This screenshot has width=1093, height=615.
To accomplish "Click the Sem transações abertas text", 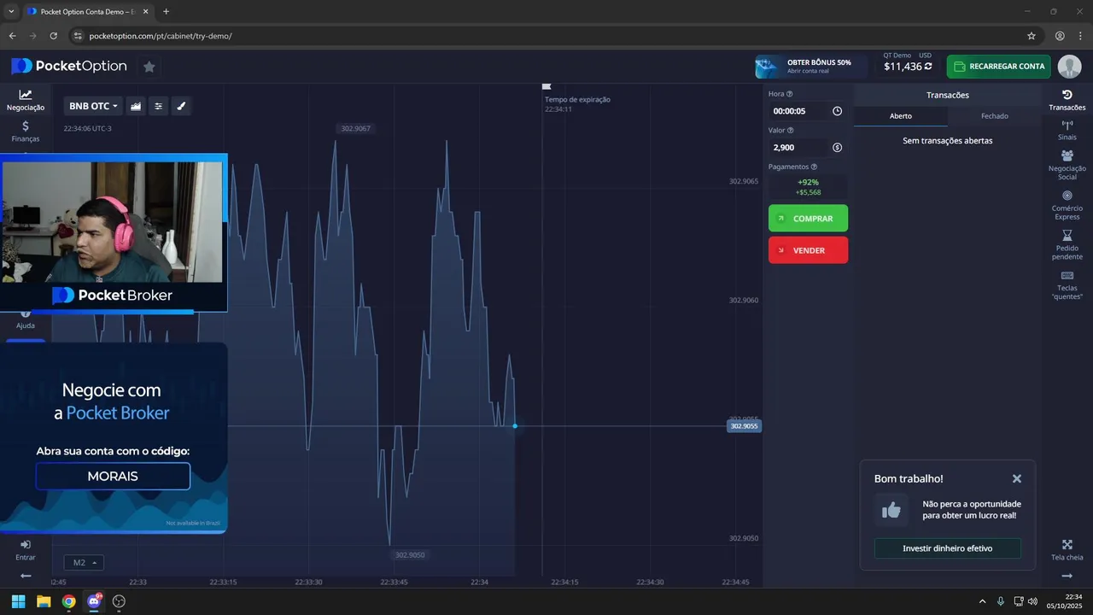I will click(947, 141).
